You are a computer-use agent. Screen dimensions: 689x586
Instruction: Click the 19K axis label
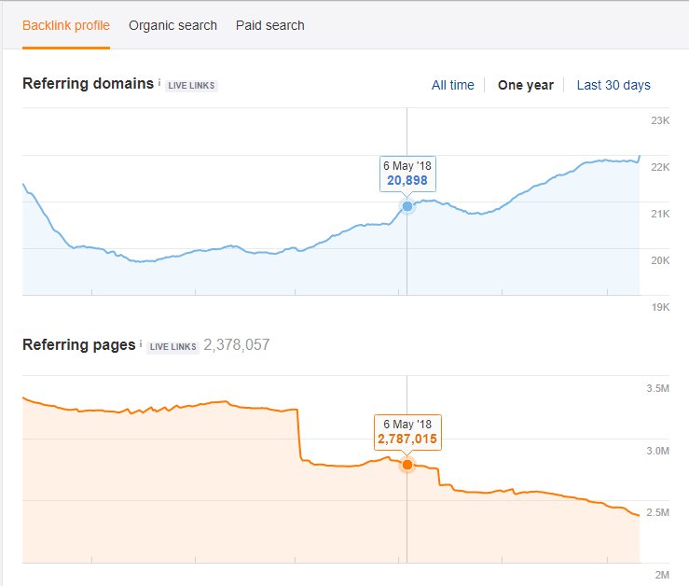click(660, 307)
